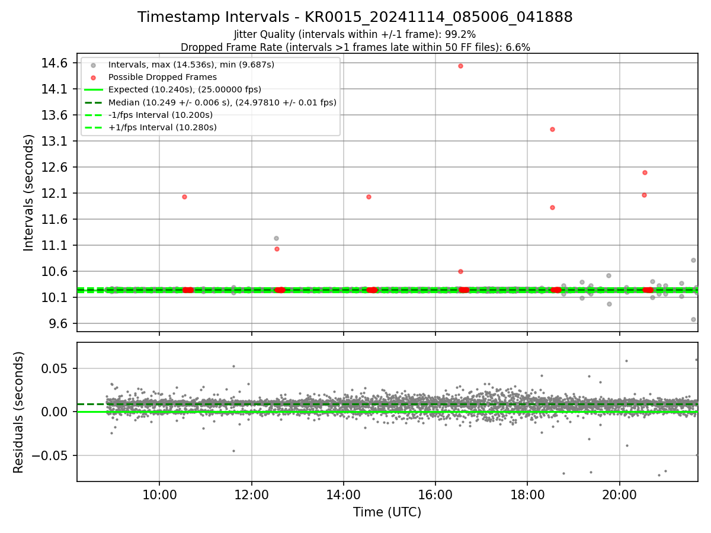
Task: Click the 'Residuals (seconds)' y-axis label
Action: [18, 412]
